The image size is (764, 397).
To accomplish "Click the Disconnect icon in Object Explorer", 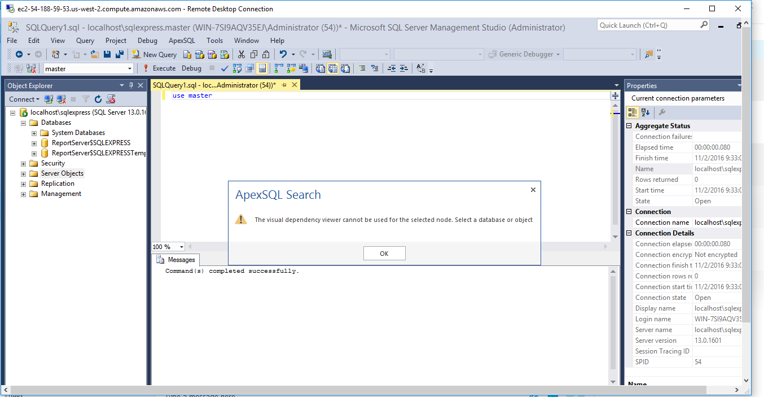I will click(x=61, y=99).
